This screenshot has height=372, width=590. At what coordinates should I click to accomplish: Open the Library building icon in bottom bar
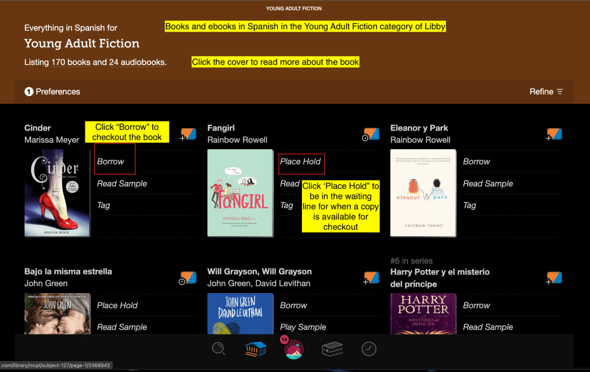tap(255, 349)
